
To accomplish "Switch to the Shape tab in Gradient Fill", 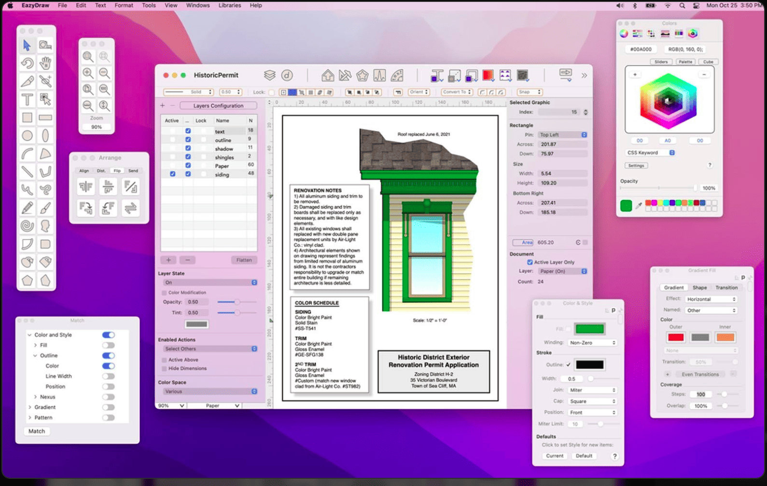I will pyautogui.click(x=699, y=288).
